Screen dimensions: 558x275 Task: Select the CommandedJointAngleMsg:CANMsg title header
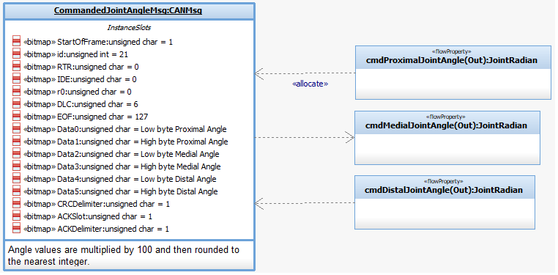tap(129, 11)
